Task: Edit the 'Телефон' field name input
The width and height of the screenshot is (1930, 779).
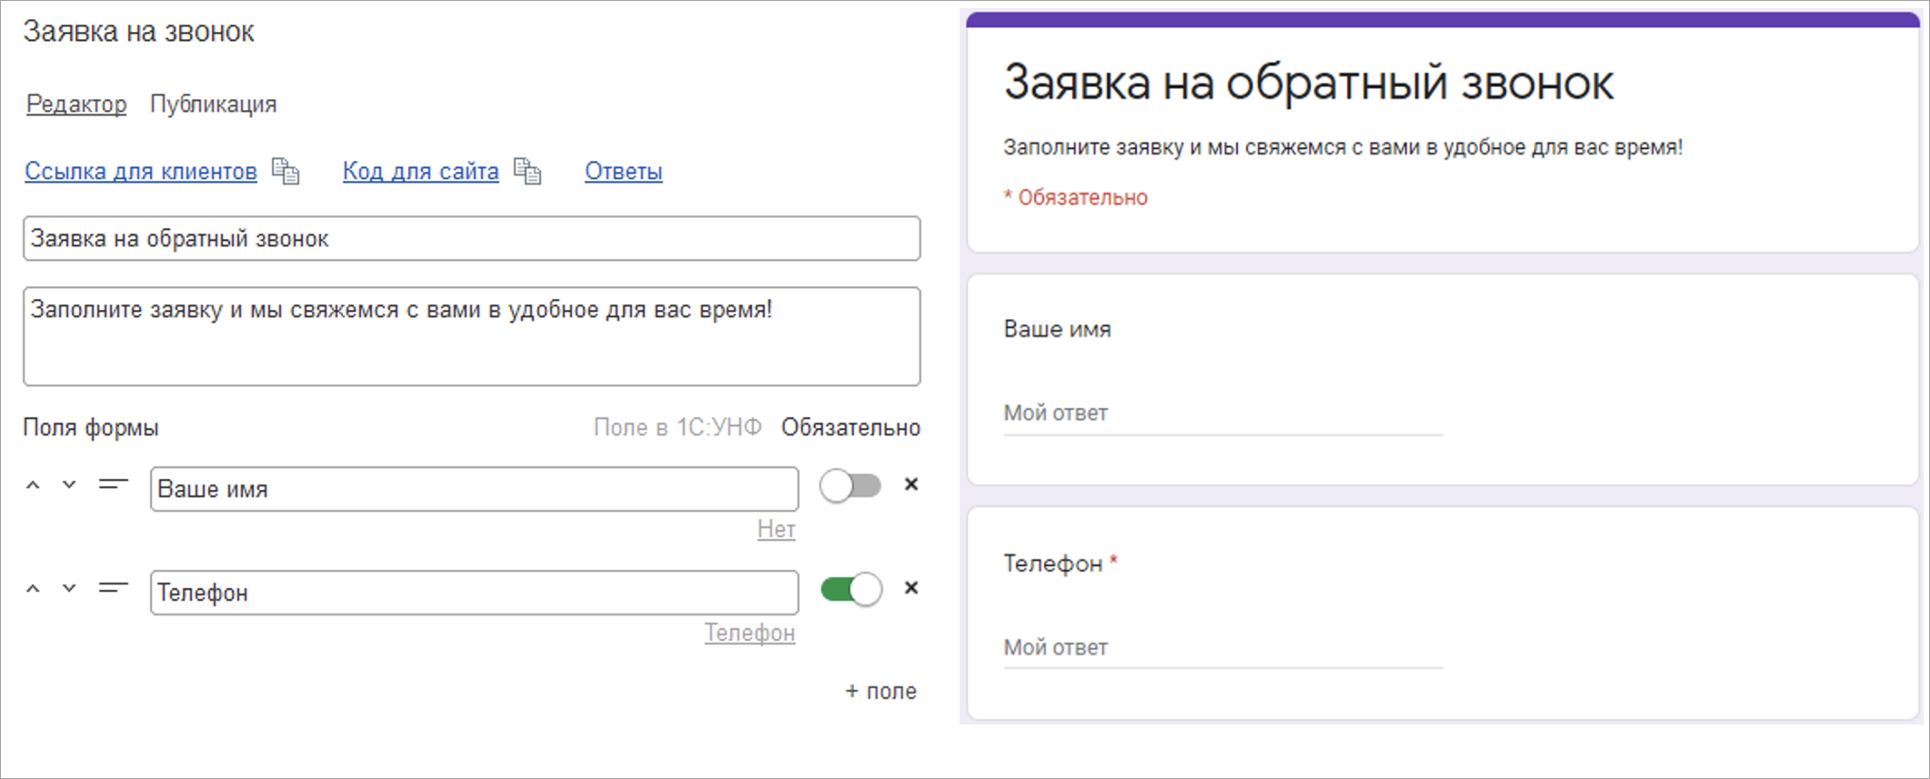Action: click(475, 593)
